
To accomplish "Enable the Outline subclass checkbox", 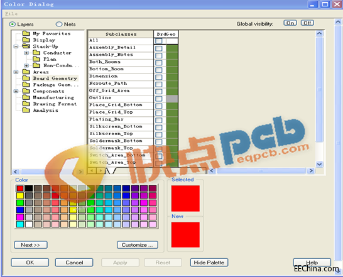I will click(x=159, y=99).
